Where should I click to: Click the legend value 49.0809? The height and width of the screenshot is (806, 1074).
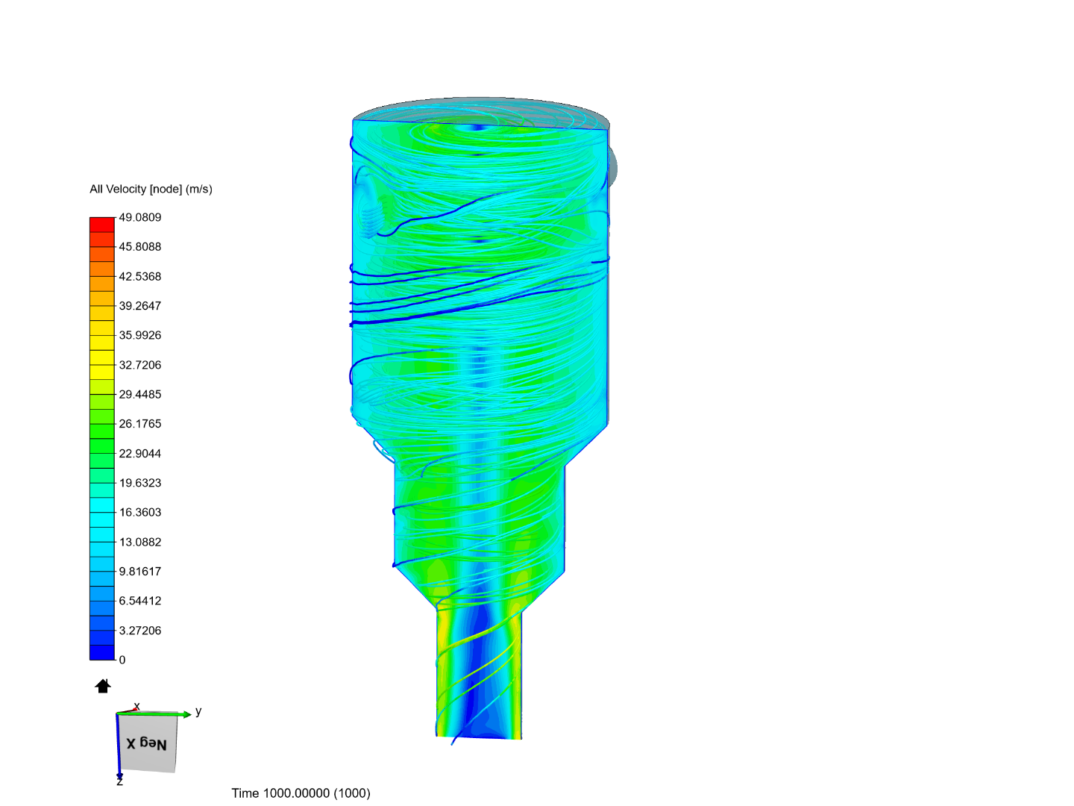[x=140, y=217]
